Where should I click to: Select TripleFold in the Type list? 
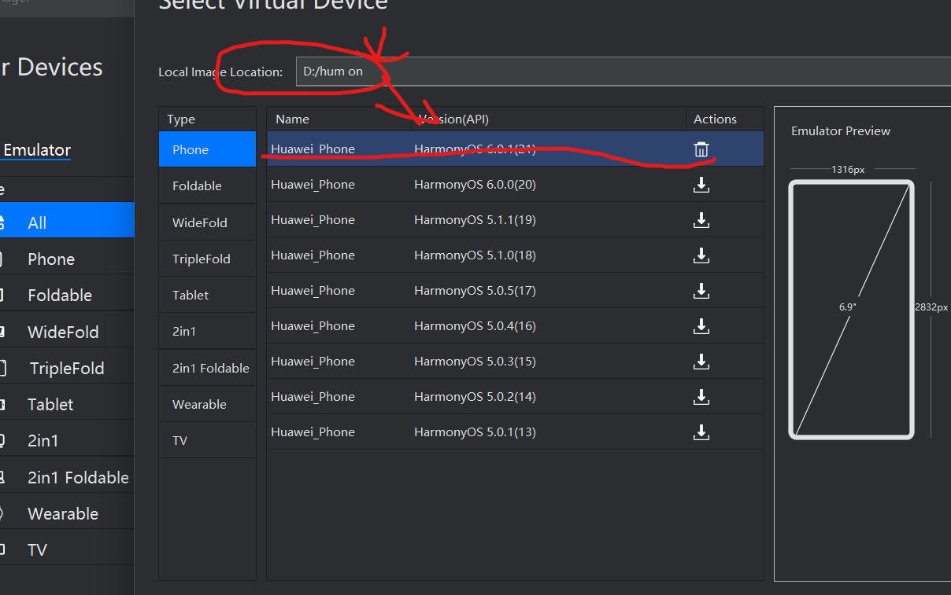[207, 259]
